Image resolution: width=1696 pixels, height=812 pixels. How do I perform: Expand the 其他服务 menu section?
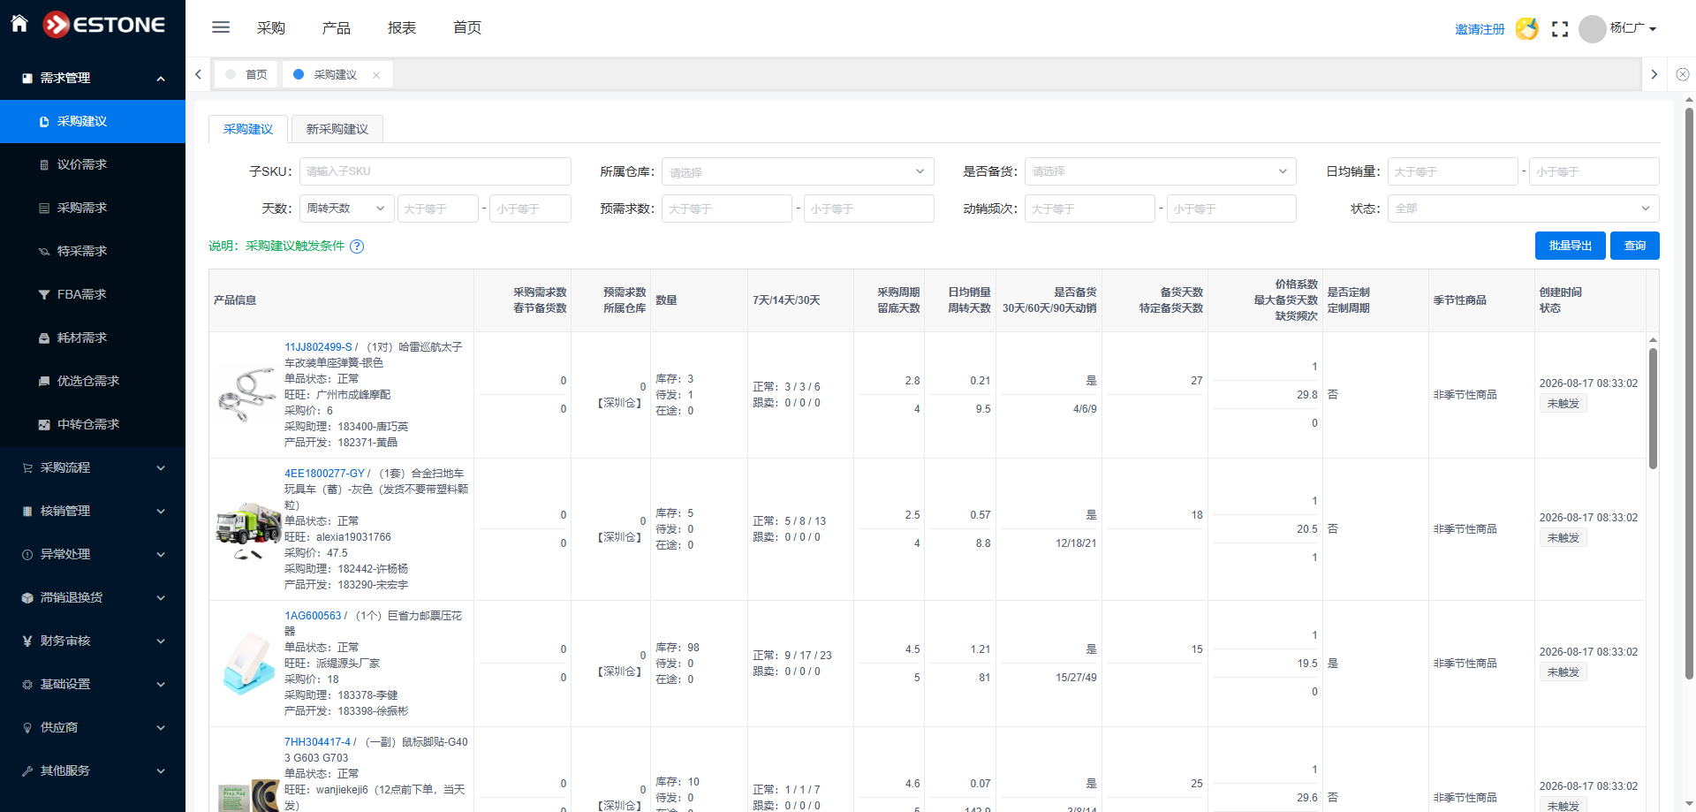pyautogui.click(x=161, y=771)
